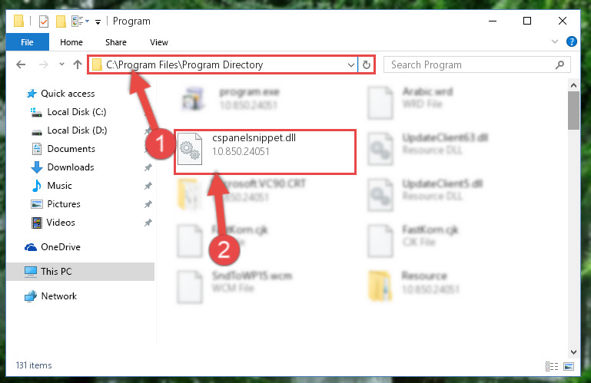Click the search magnifier icon

tap(559, 64)
